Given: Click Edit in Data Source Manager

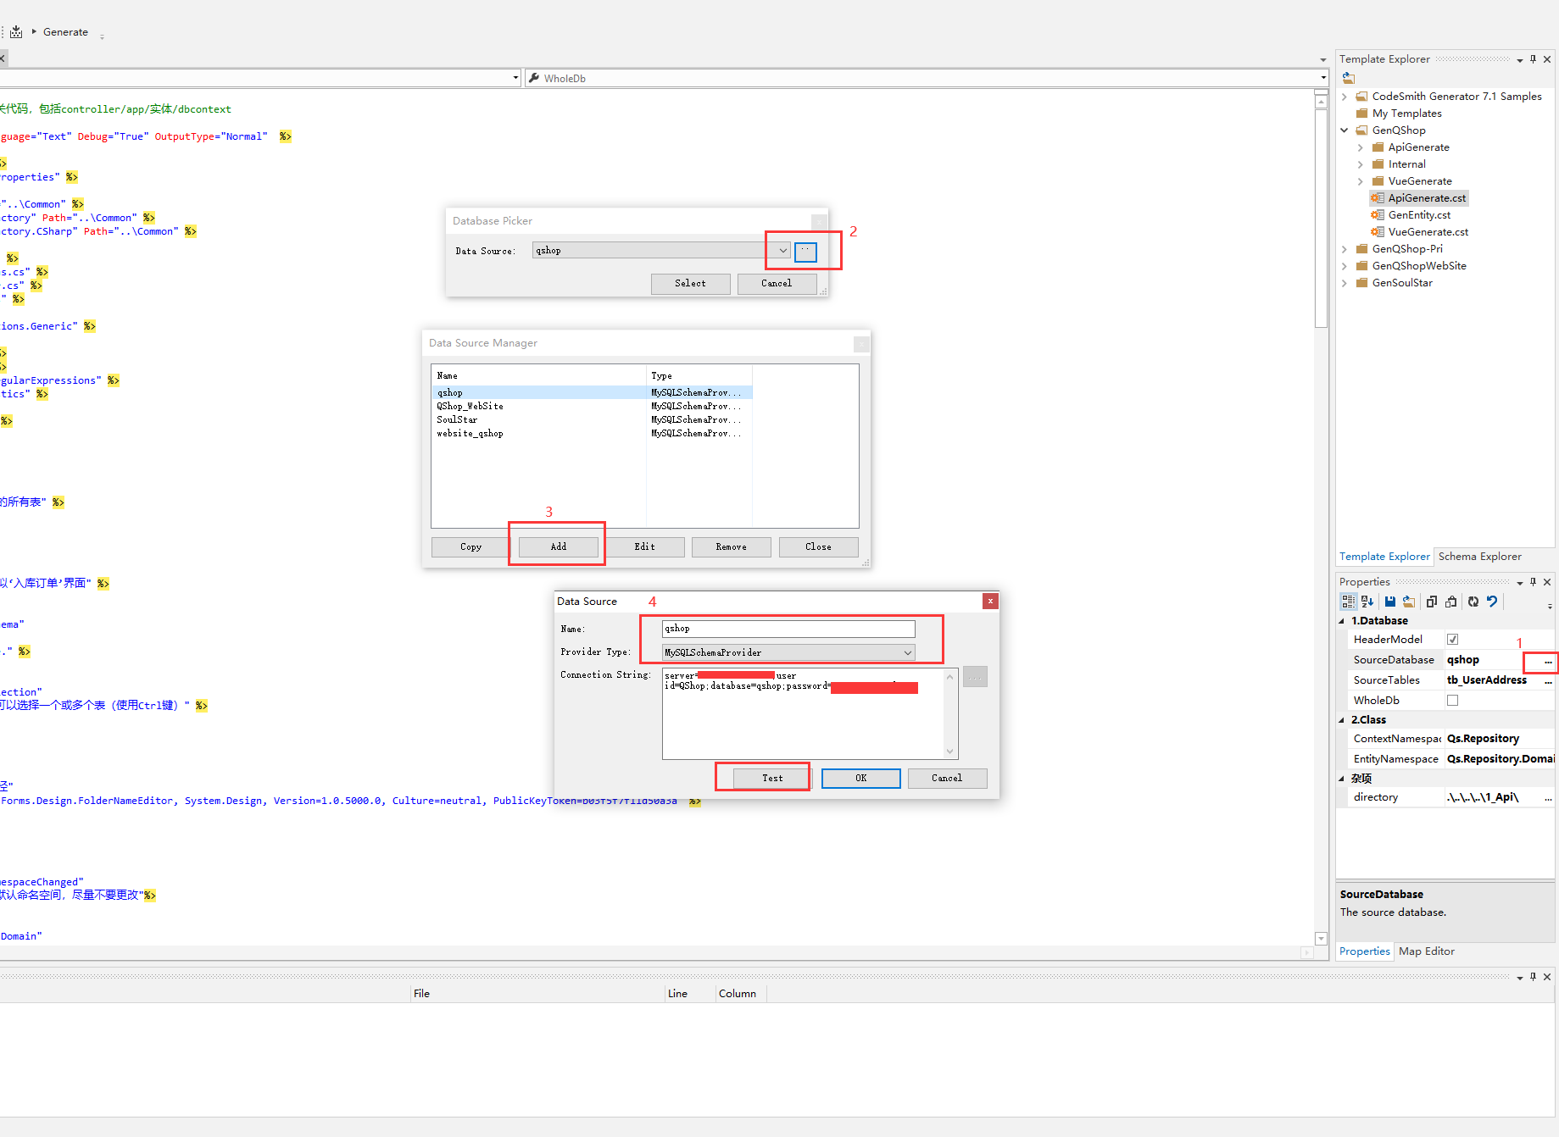Looking at the screenshot, I should 645,547.
